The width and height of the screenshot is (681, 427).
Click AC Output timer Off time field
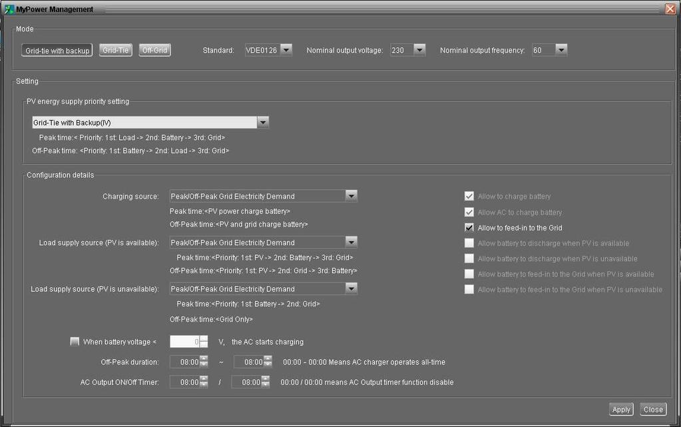[246, 382]
